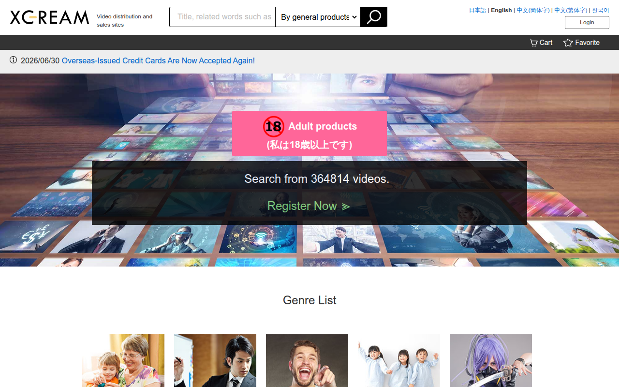Screen dimensions: 619x387
Task: Click the 18 age-restriction icon
Action: [273, 127]
